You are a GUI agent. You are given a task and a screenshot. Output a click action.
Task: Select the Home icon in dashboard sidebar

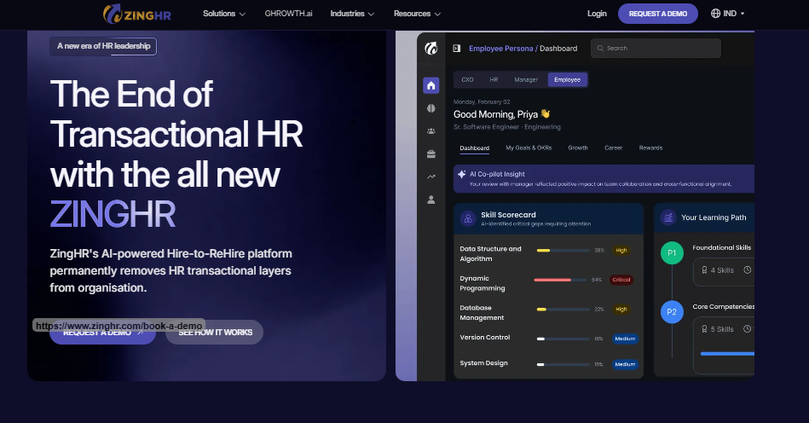(431, 85)
